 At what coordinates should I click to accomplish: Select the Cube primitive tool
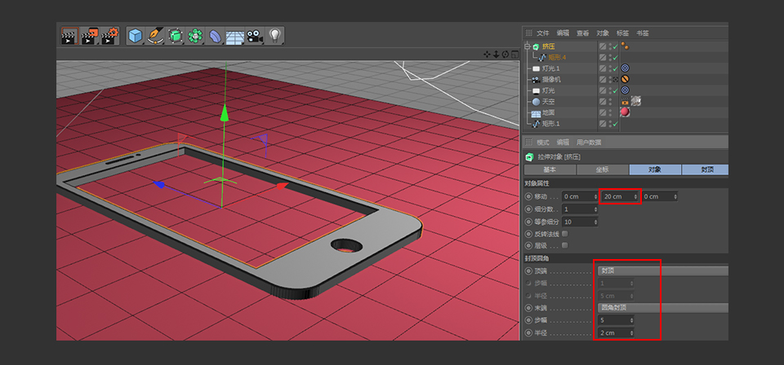[x=136, y=36]
